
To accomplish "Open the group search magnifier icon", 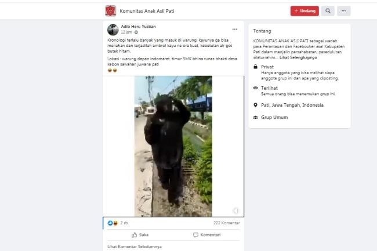I will click(328, 11).
